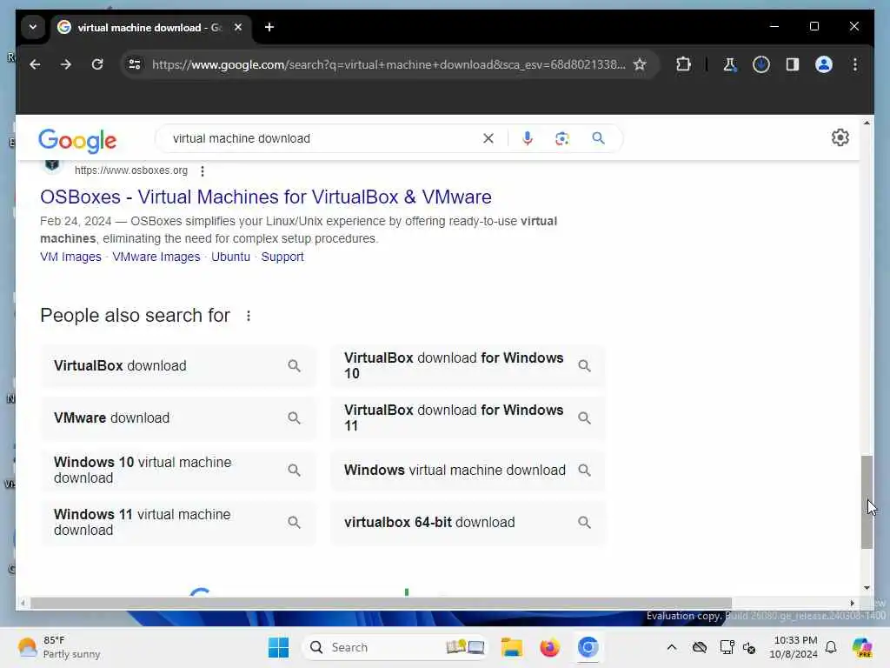Image resolution: width=890 pixels, height=668 pixels.
Task: Go back to the previous page
Action: (x=35, y=64)
